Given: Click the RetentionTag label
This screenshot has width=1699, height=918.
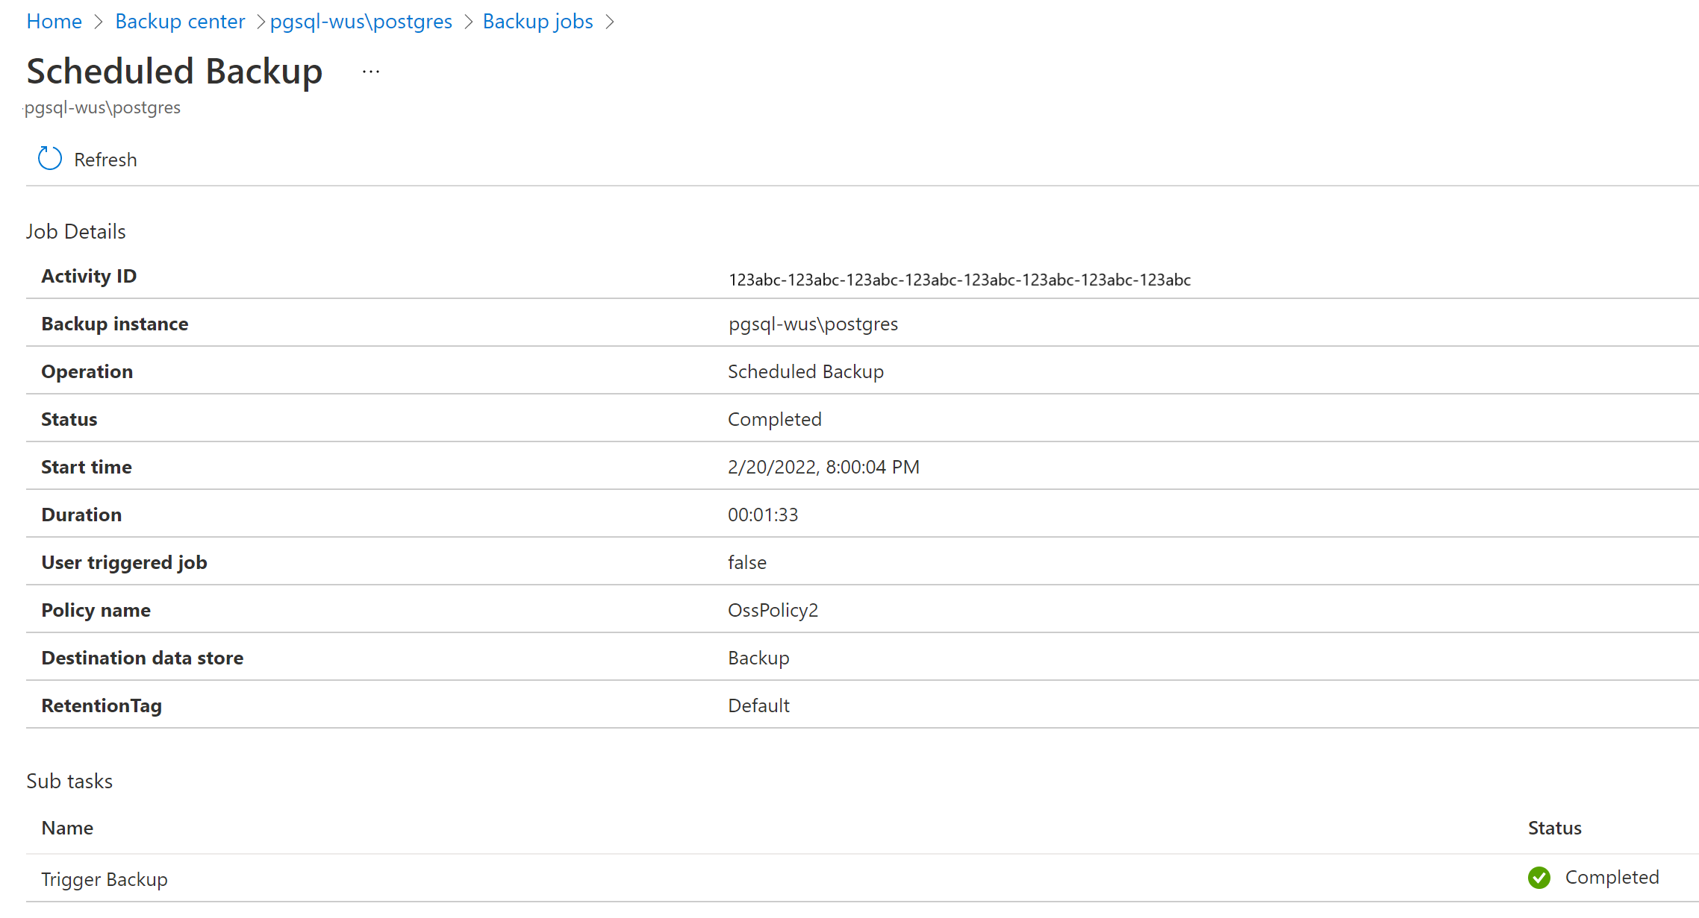Looking at the screenshot, I should click(102, 705).
